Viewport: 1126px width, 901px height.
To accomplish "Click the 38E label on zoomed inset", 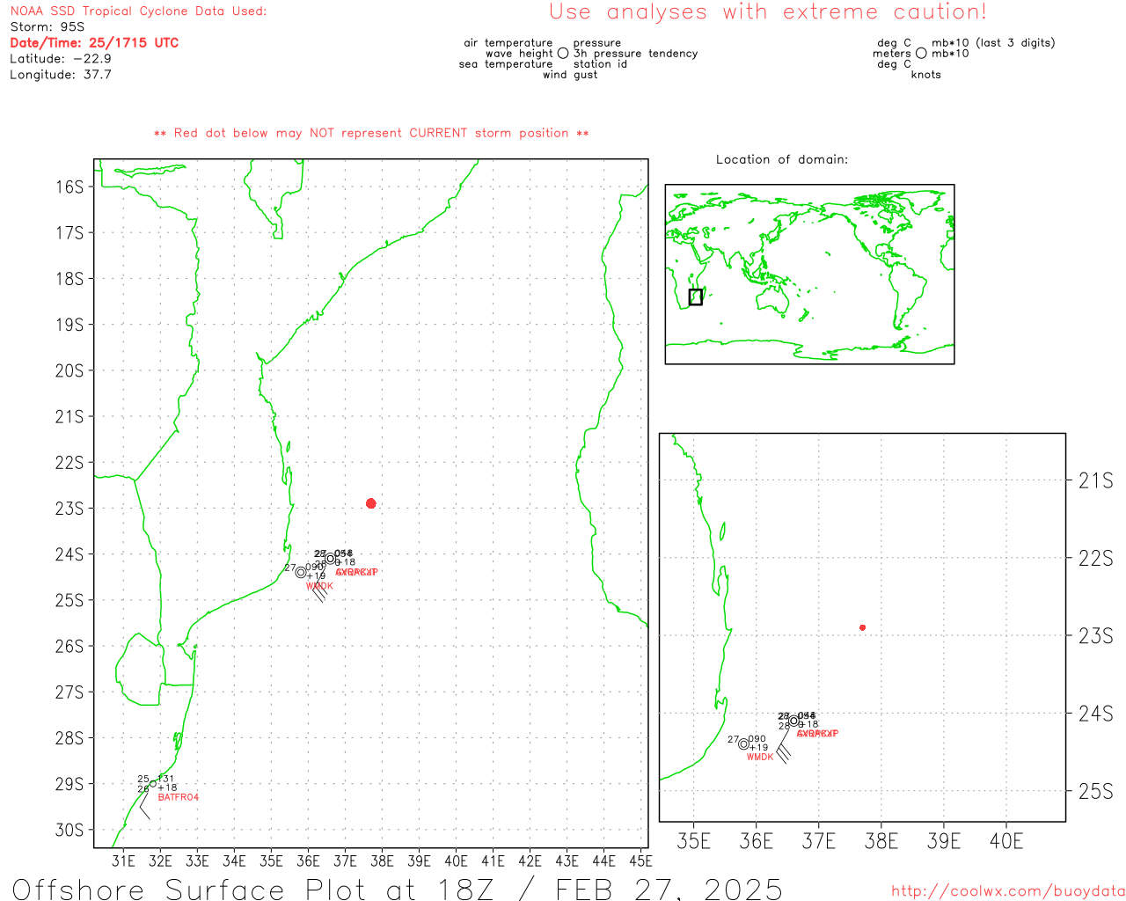I will 881,841.
